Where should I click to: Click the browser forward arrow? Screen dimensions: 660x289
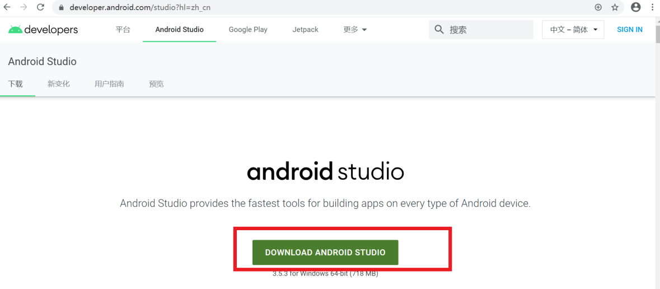point(24,7)
